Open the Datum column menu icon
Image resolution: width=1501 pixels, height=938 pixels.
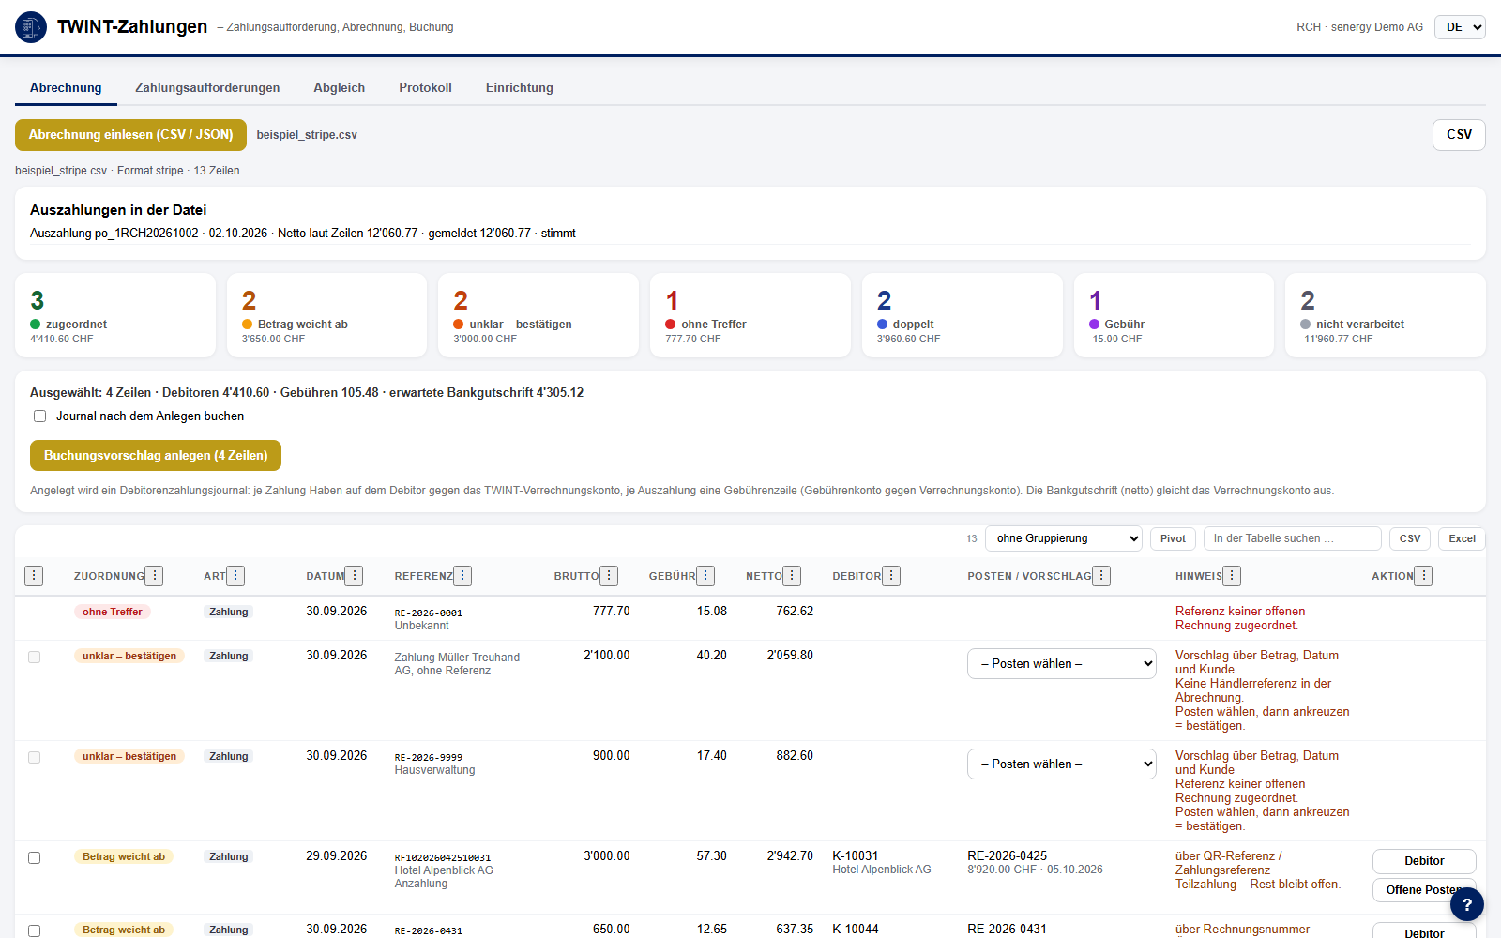click(x=354, y=576)
